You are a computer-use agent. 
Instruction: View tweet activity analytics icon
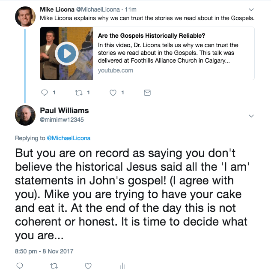(122, 266)
